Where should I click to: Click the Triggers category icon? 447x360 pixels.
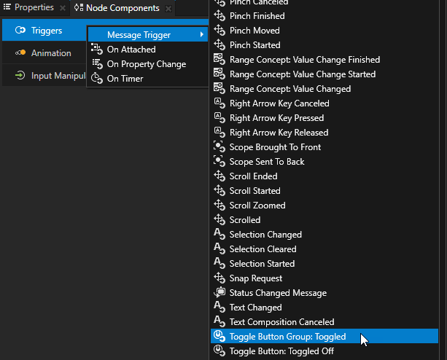tap(20, 30)
